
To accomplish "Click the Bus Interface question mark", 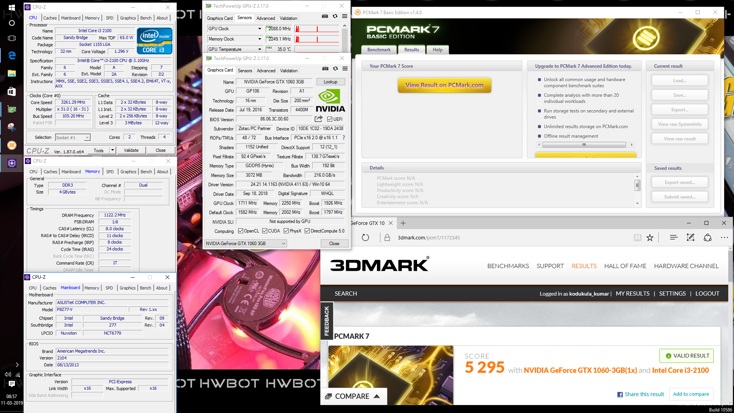I will click(343, 138).
